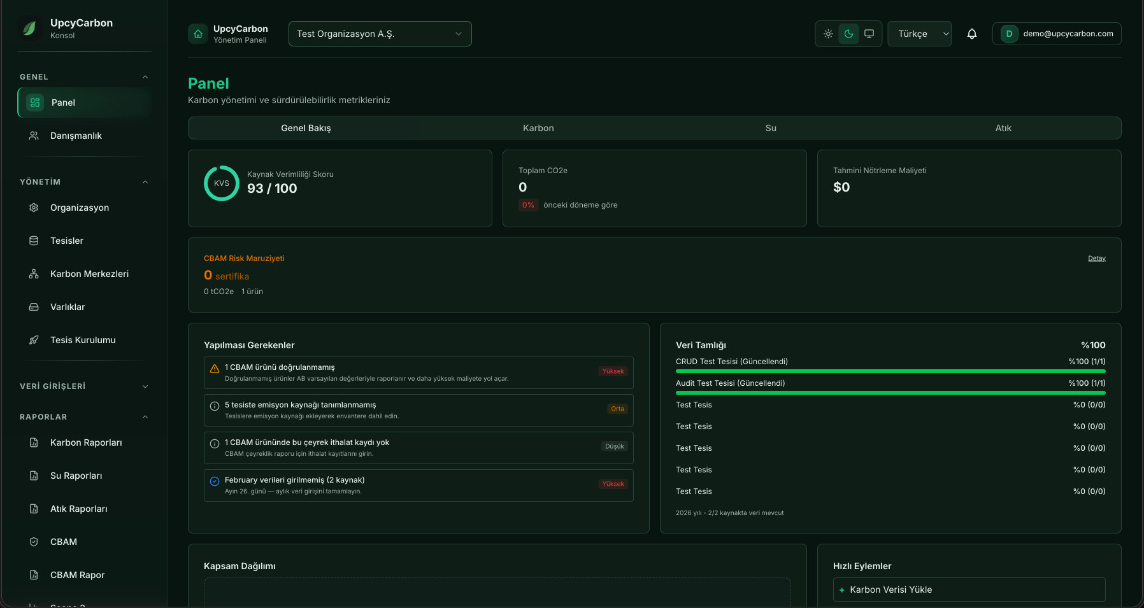Switch to light theme sun toggle
The image size is (1144, 608).
(x=828, y=34)
